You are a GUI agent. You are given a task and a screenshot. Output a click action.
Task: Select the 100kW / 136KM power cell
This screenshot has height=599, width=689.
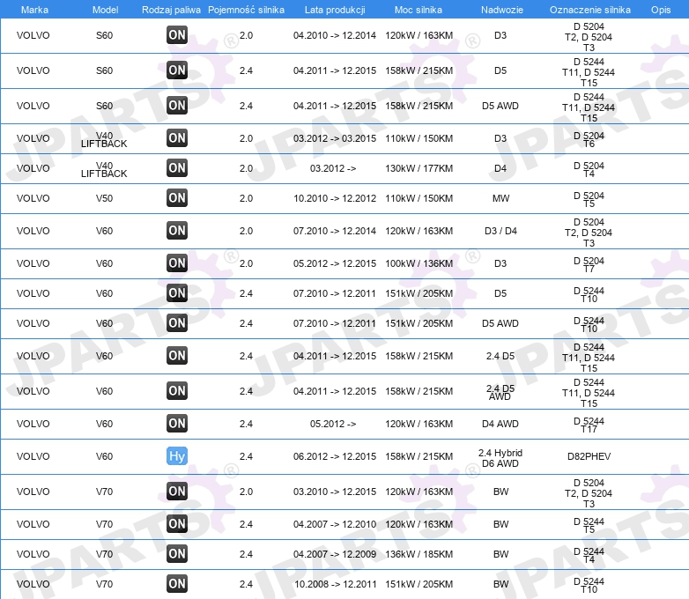point(419,263)
